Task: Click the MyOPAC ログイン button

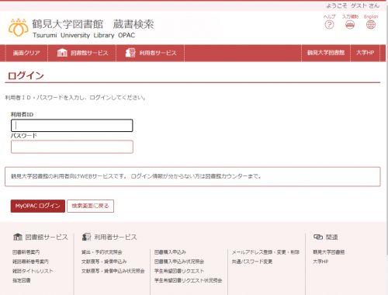Action: [38, 206]
